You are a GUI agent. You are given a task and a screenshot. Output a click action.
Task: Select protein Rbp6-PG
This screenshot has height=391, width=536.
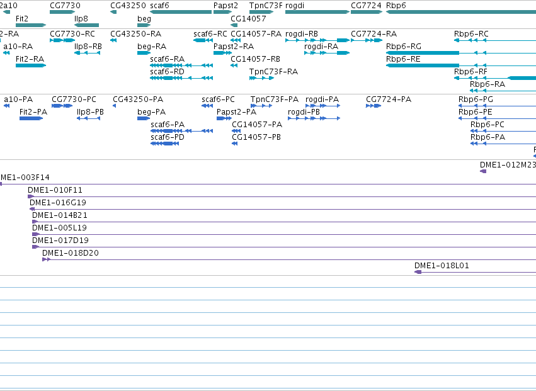pos(497,106)
